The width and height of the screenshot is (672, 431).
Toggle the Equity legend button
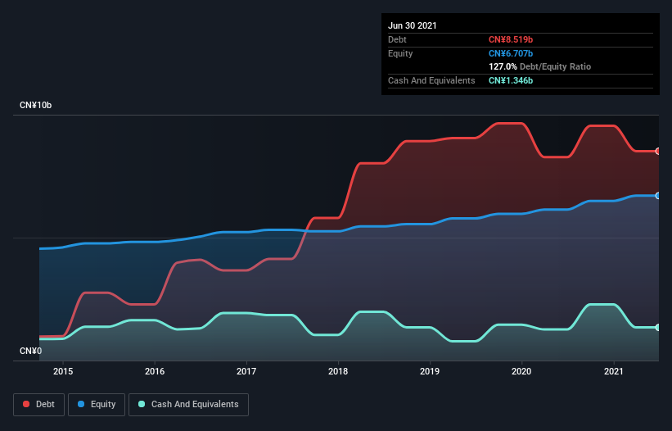(97, 405)
